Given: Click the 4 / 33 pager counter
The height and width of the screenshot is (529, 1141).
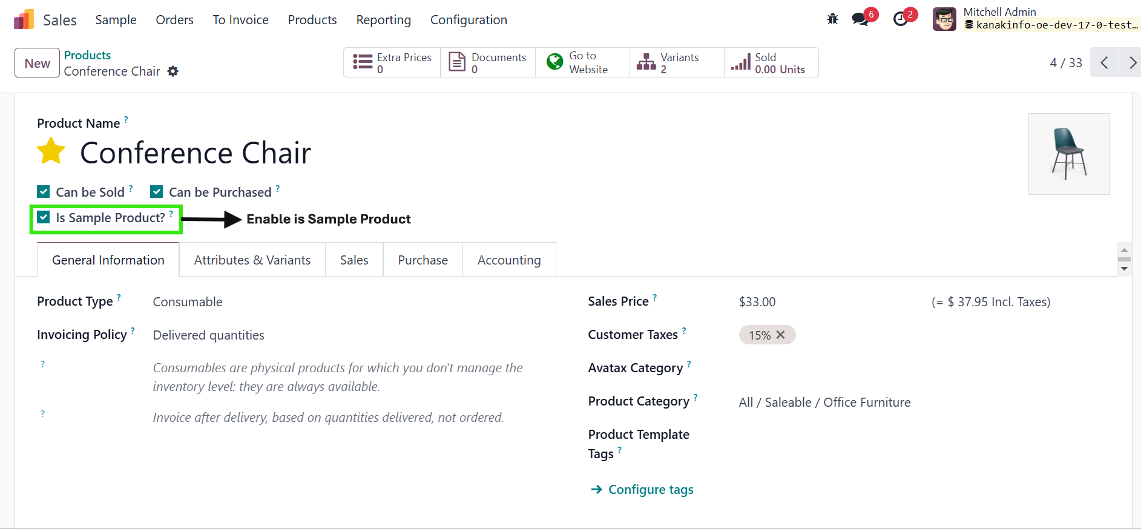Looking at the screenshot, I should coord(1066,63).
